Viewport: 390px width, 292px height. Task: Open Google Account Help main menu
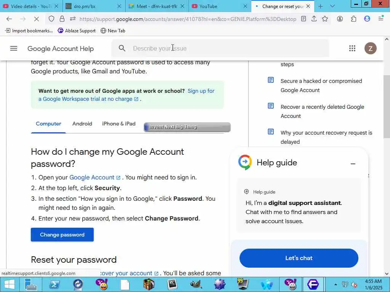(14, 48)
